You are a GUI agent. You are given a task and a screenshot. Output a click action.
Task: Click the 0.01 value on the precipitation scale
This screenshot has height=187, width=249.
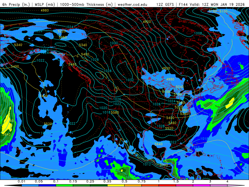click(x=21, y=181)
